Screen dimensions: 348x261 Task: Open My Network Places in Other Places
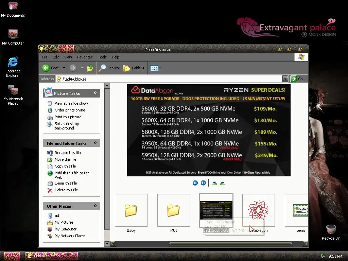click(x=70, y=236)
